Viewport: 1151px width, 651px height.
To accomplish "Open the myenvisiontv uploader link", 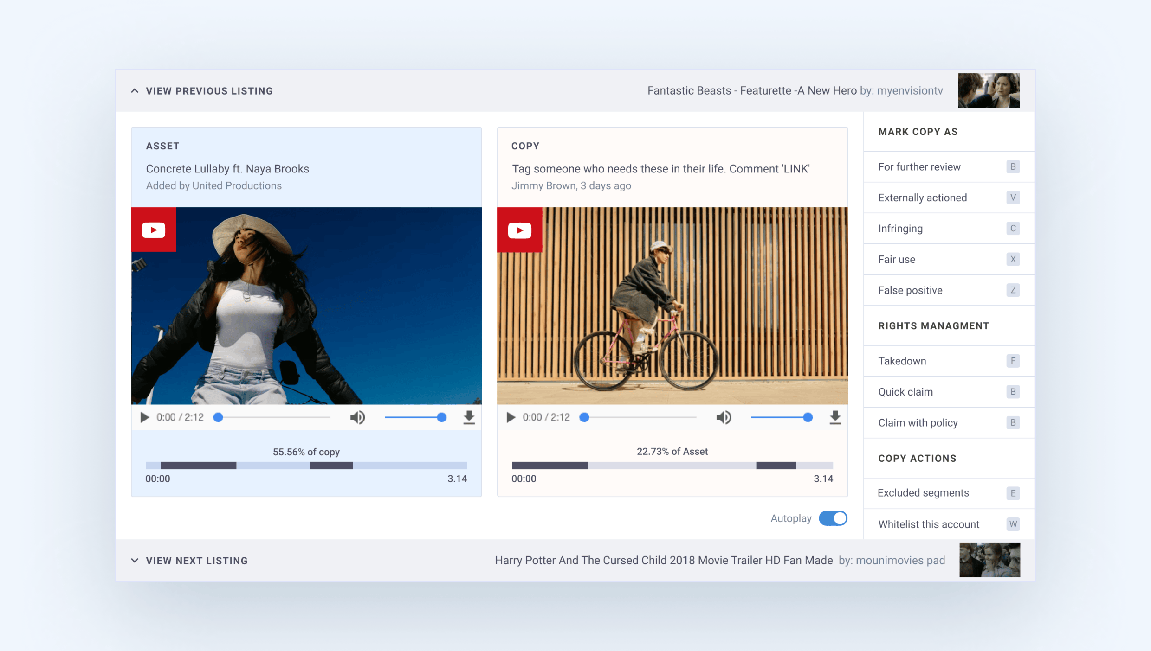I will point(910,91).
